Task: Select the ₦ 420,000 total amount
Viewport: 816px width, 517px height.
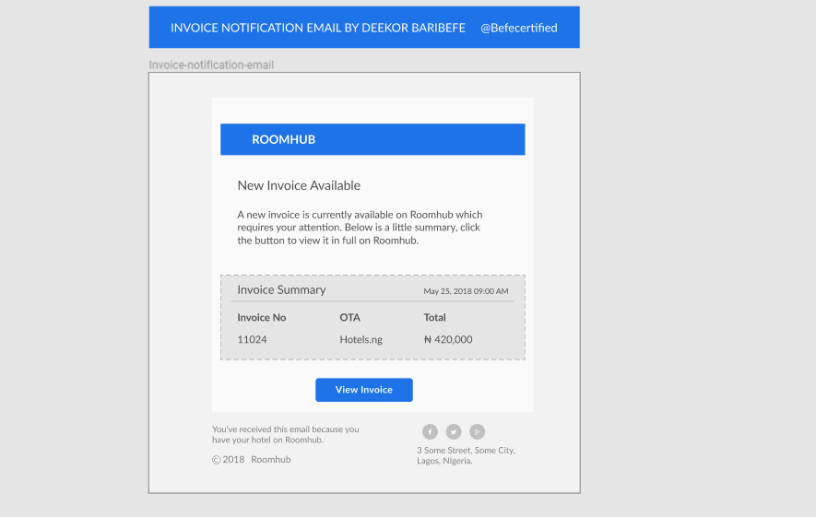Action: pos(448,340)
